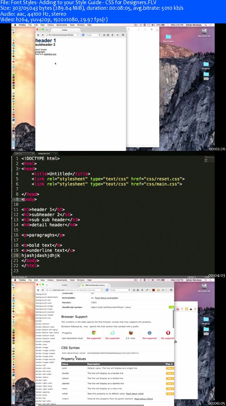This screenshot has width=226, height=406.
Task: Click the 'header 1' heading on the rendered page
Action: click(x=46, y=40)
